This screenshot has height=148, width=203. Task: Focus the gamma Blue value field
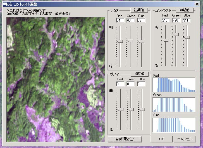click(x=141, y=84)
